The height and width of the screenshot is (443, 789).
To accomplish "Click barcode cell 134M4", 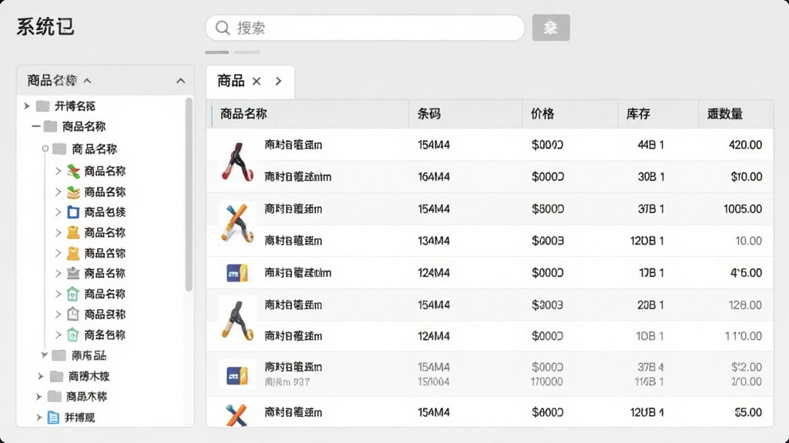I will (x=434, y=241).
